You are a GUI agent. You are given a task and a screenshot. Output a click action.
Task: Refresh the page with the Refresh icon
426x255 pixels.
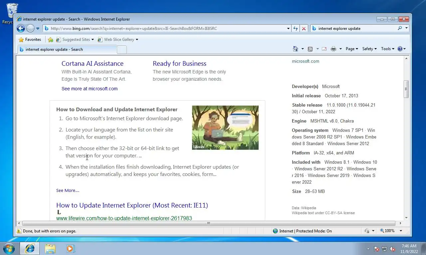click(x=295, y=29)
